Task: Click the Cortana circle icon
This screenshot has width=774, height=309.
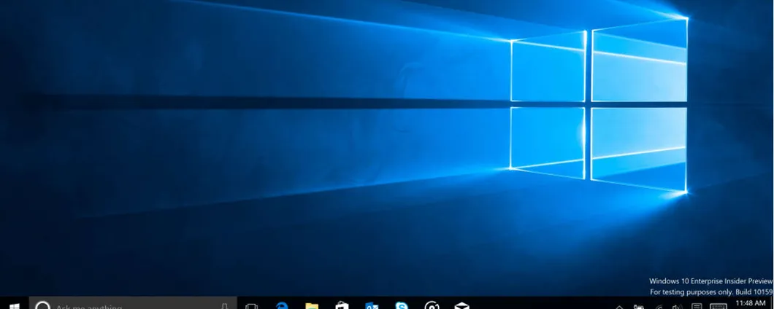Action: coord(43,305)
